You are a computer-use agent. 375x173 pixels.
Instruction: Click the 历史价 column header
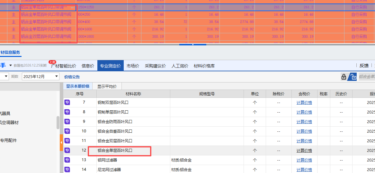click(x=341, y=93)
